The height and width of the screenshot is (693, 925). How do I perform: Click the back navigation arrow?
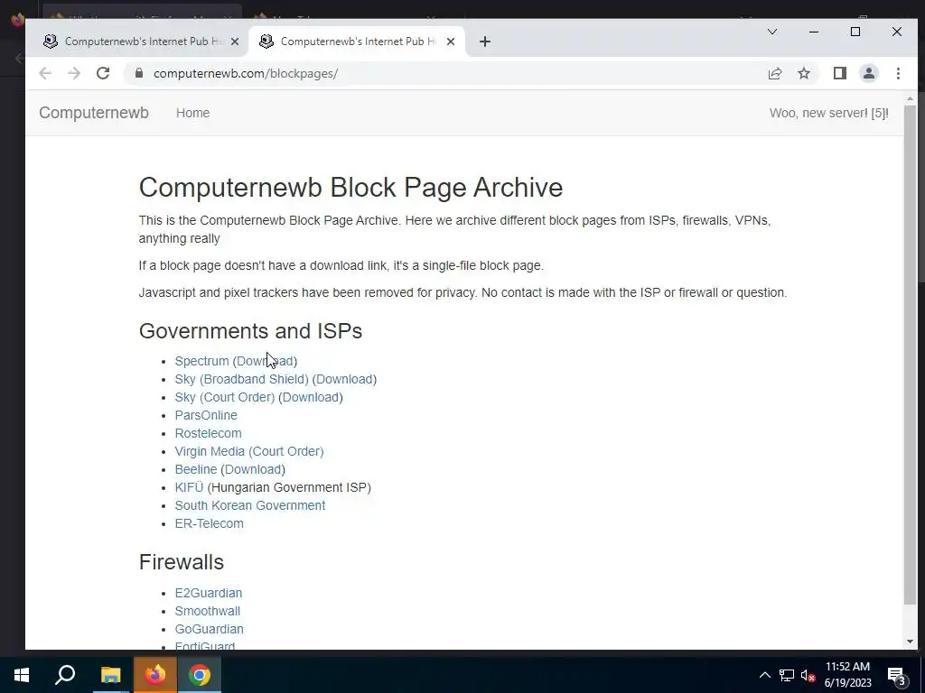pos(45,73)
